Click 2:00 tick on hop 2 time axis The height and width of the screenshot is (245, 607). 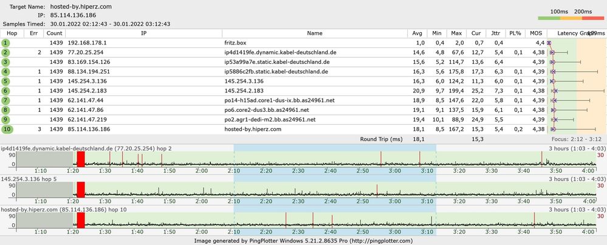[201, 171]
